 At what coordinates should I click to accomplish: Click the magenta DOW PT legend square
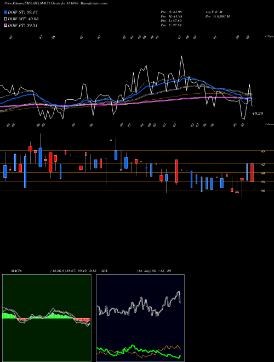coord(5,25)
